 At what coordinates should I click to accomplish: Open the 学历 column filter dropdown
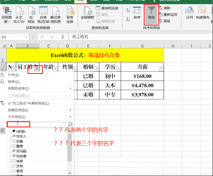pyautogui.click(x=118, y=69)
